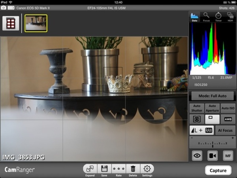
Task: Tap the iPad Wi-Fi status icon
Action: point(11,2)
